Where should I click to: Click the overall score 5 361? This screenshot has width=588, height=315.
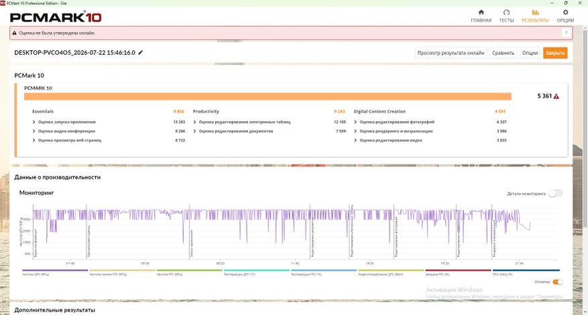pyautogui.click(x=544, y=96)
